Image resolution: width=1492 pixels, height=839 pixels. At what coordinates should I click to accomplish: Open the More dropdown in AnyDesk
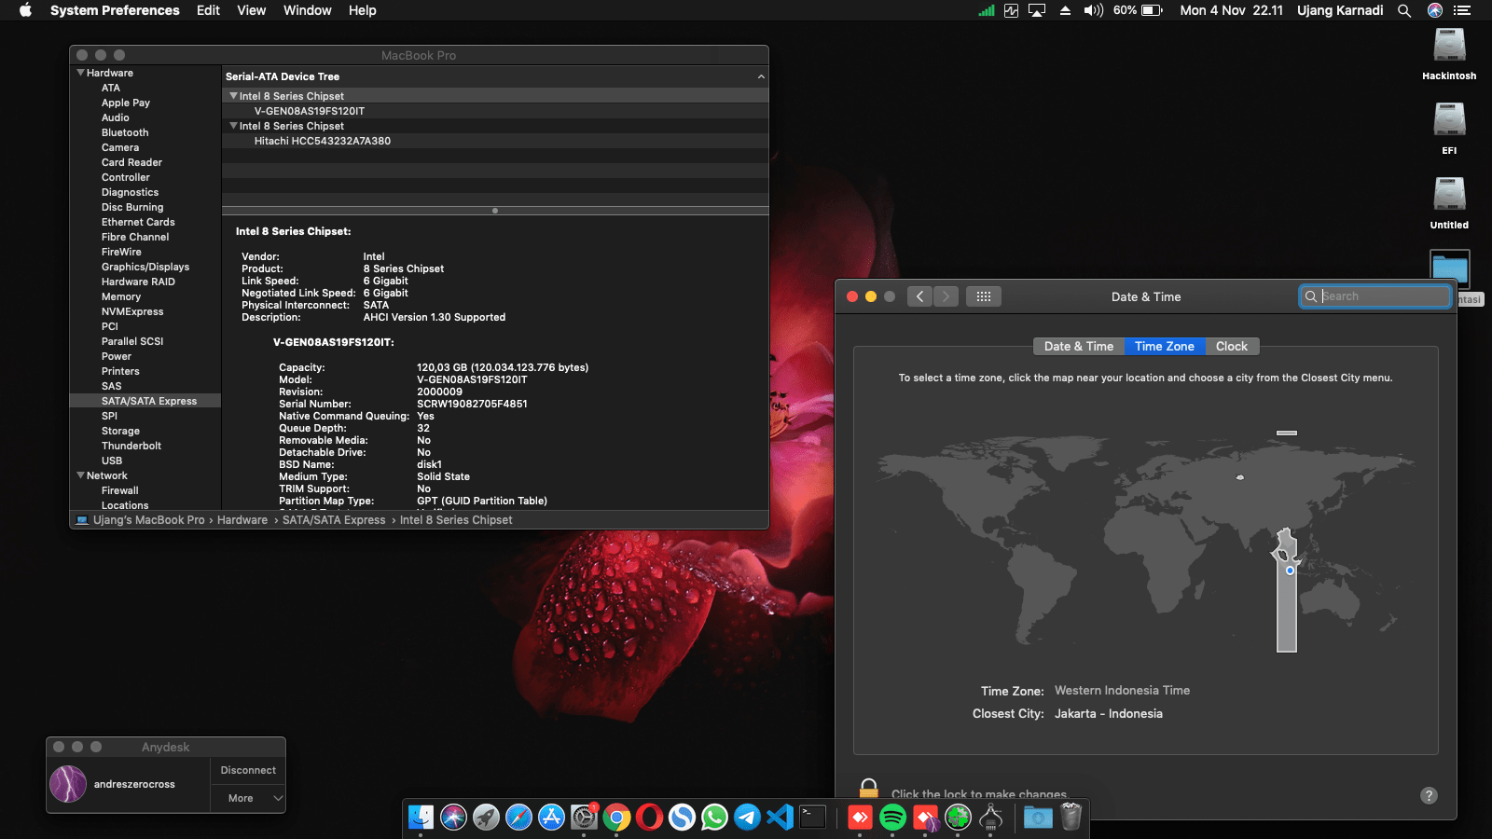point(247,798)
